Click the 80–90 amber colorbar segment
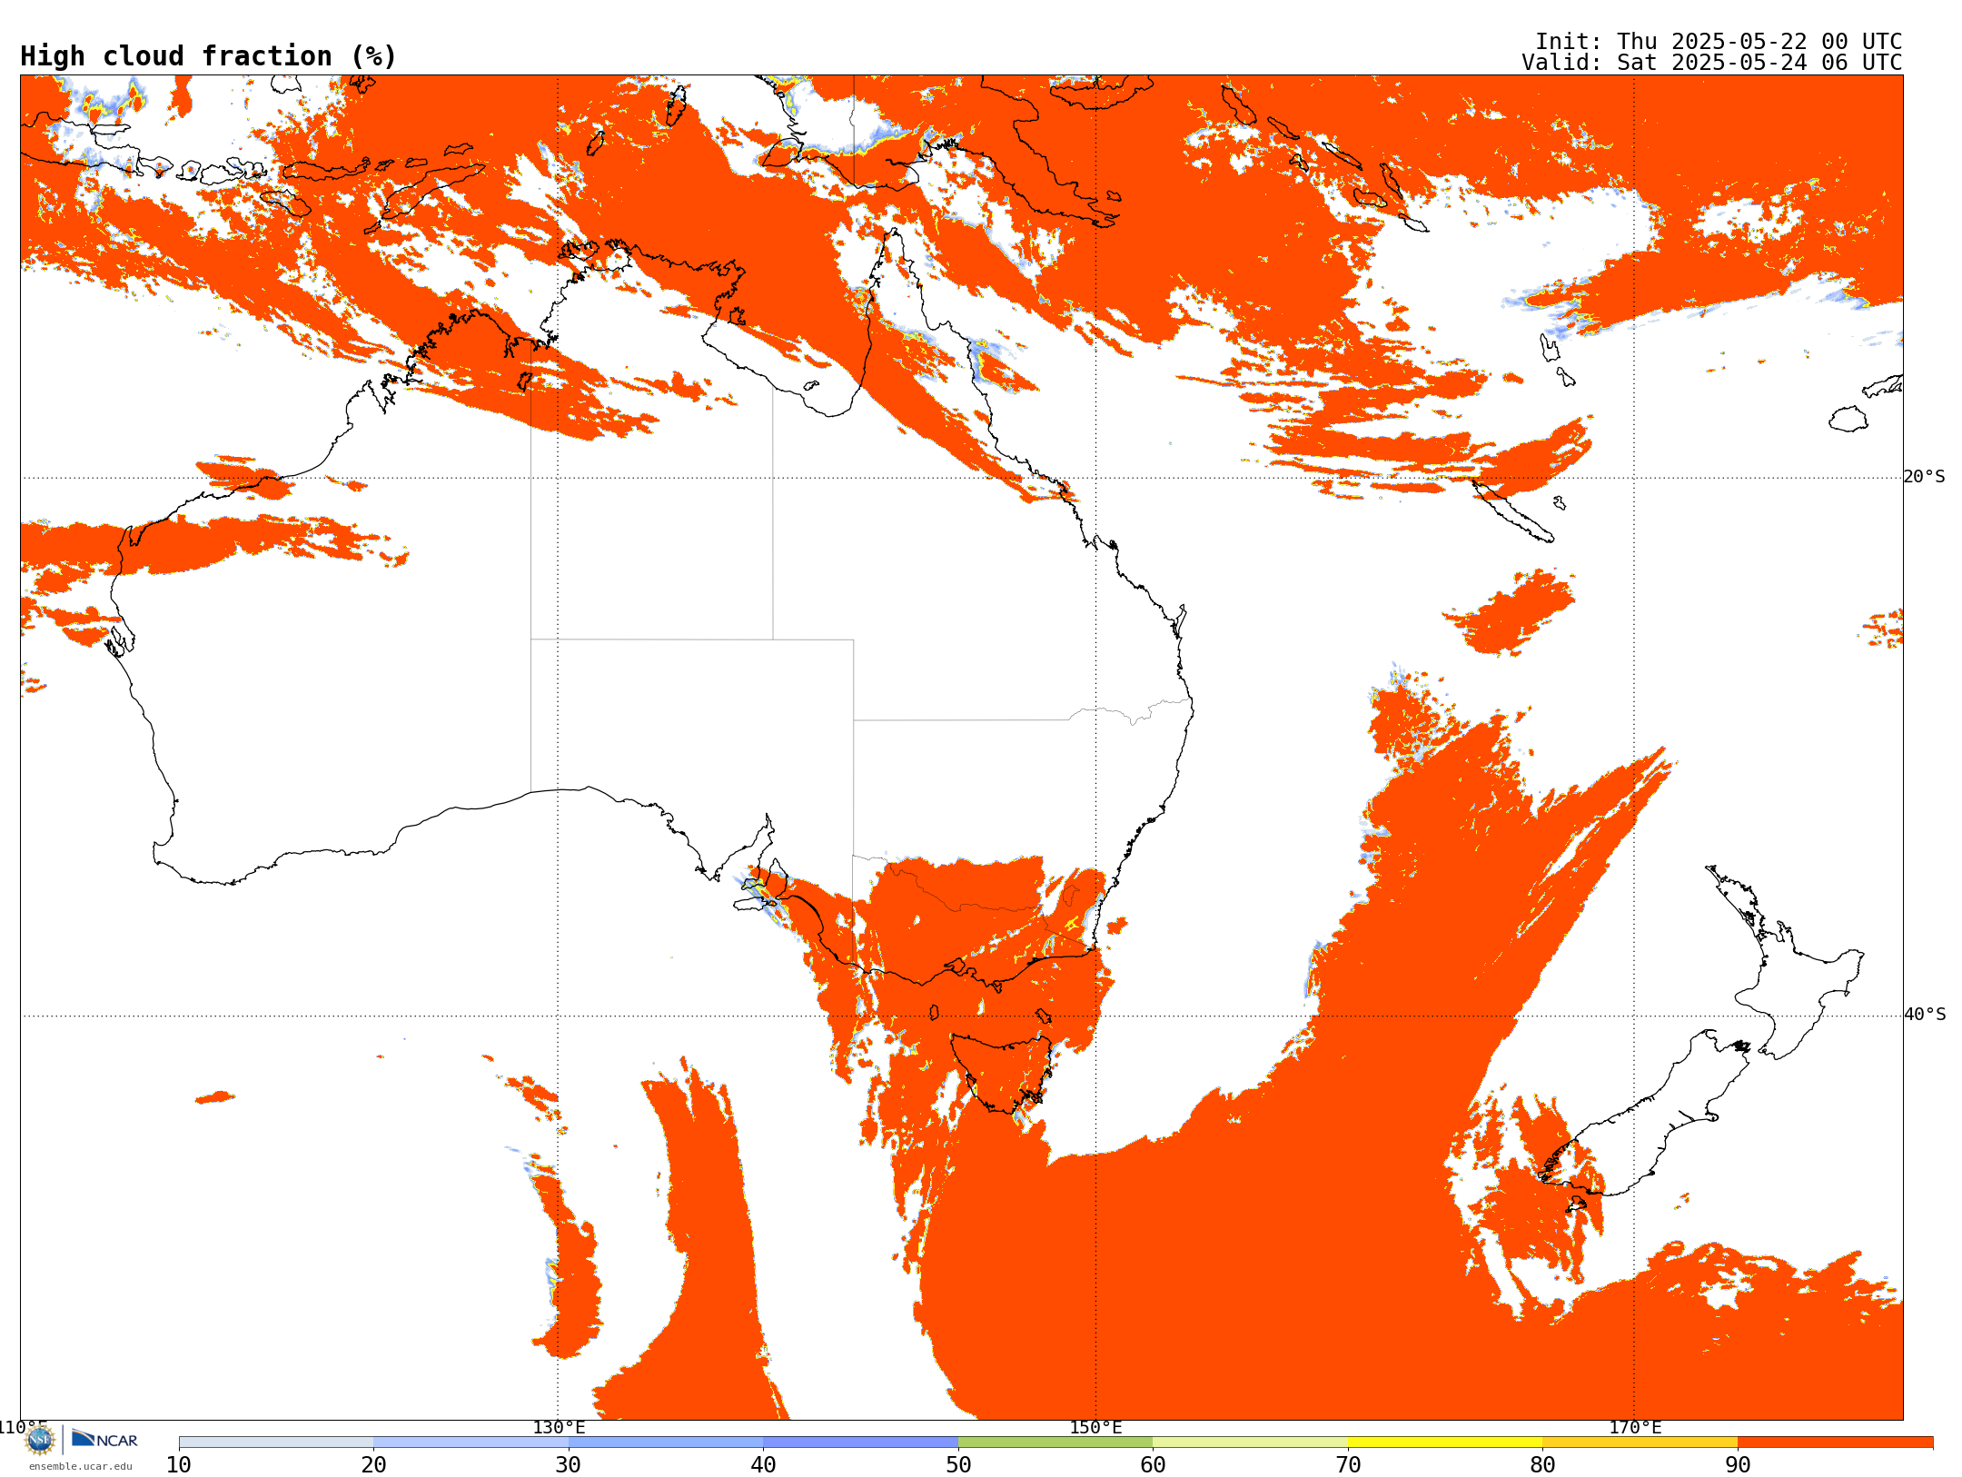1962x1477 pixels. point(1640,1442)
